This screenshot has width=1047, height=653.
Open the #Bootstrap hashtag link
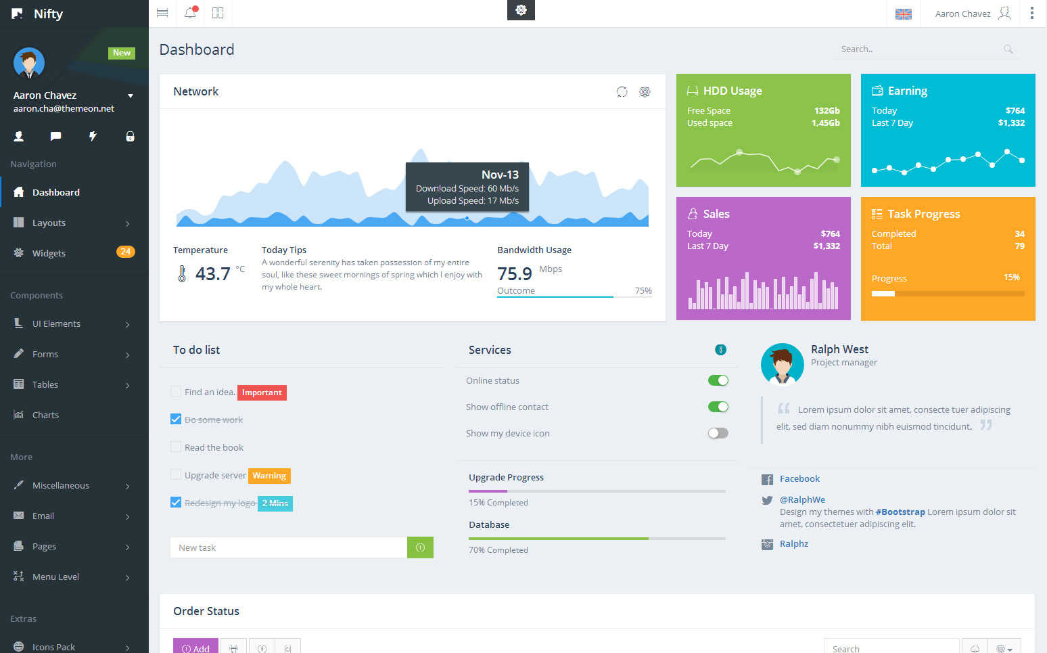900,512
